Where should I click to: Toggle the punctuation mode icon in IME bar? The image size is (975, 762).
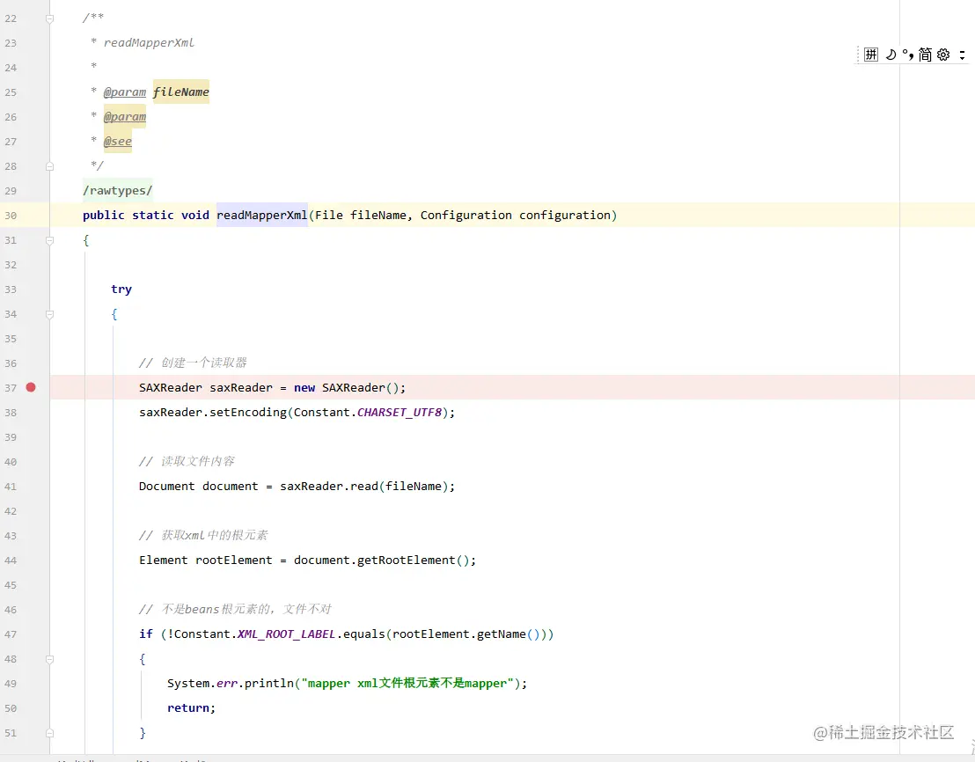pos(907,55)
